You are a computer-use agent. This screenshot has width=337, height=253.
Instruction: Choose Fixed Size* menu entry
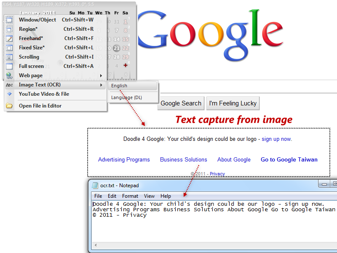coord(56,48)
